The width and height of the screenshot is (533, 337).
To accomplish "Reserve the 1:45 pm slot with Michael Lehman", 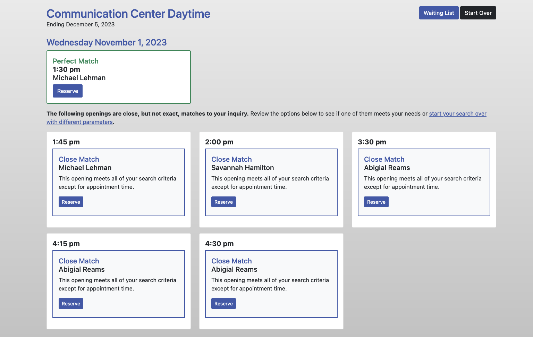I will tap(71, 202).
